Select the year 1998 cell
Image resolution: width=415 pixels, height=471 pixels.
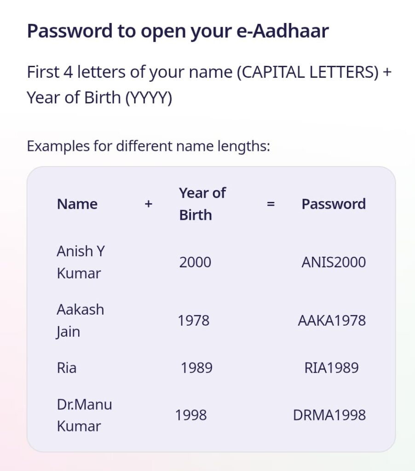point(191,415)
